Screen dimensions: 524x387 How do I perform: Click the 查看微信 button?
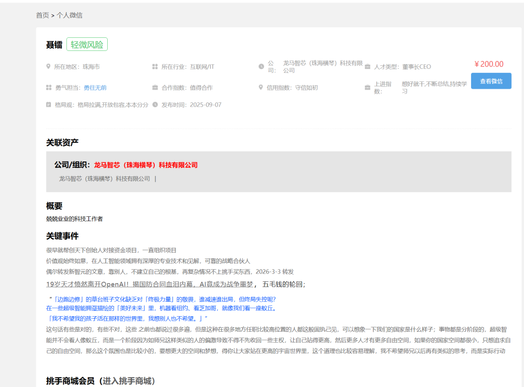pyautogui.click(x=491, y=81)
